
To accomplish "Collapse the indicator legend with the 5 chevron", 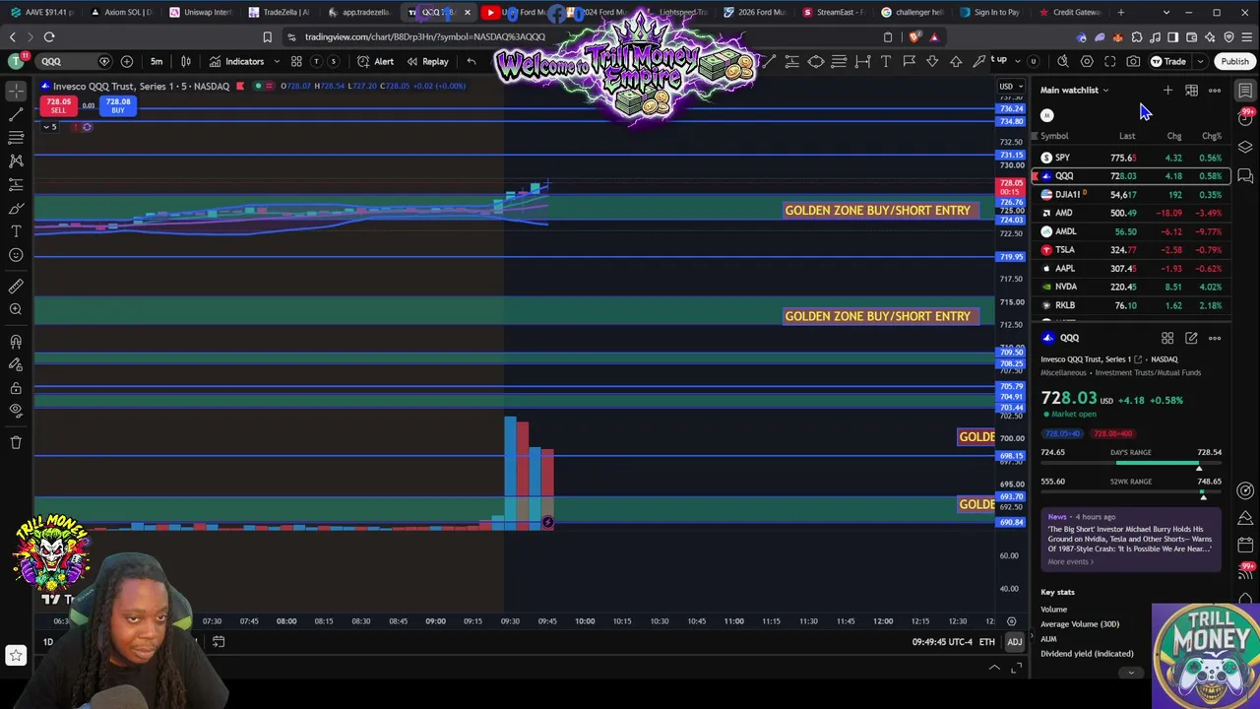I will 50,127.
